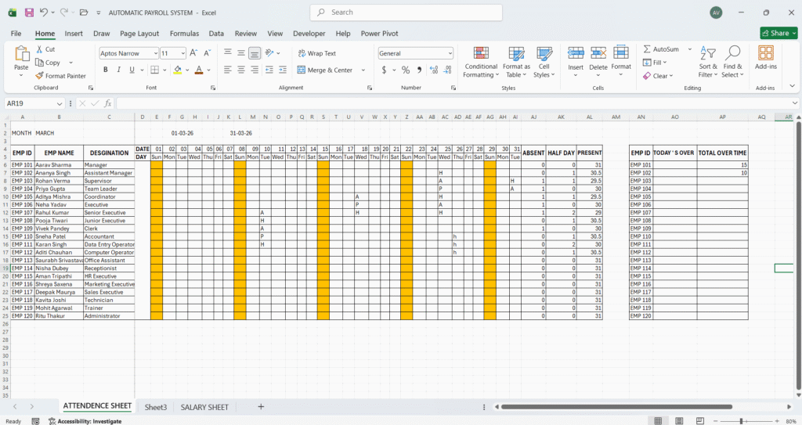This screenshot has width=802, height=425.
Task: Expand Merge & Center dropdown arrow
Action: click(x=363, y=70)
